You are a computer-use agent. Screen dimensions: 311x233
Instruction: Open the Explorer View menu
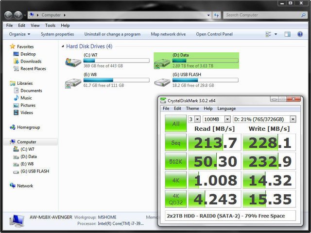[35, 25]
